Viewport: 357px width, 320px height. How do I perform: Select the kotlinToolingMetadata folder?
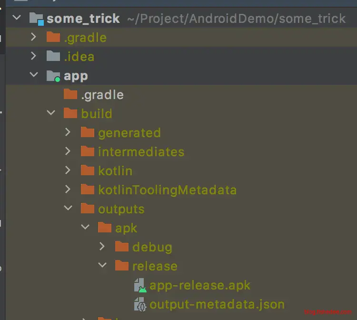pos(167,190)
